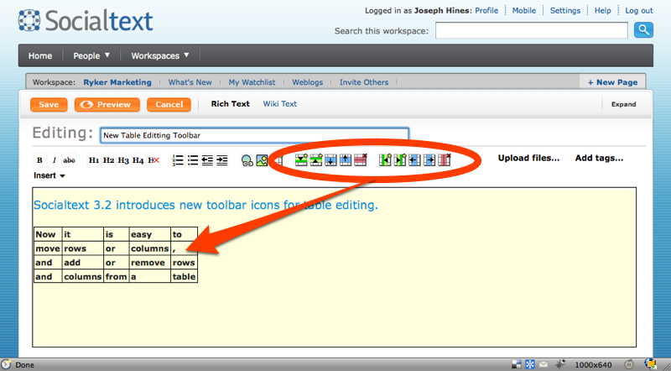Click Invite Others link
The image size is (671, 371).
tap(364, 82)
